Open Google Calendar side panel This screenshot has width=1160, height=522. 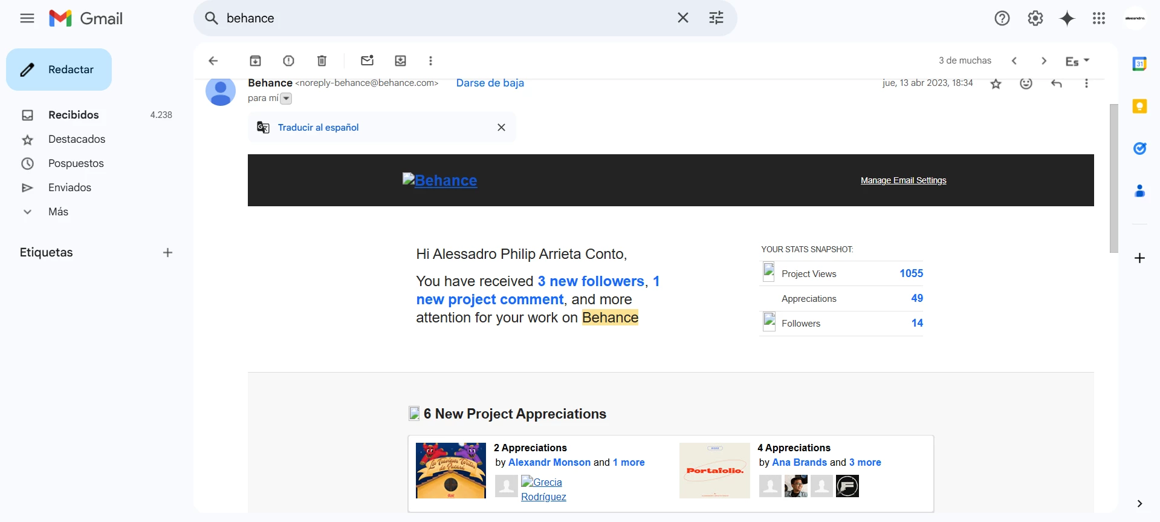coord(1139,64)
